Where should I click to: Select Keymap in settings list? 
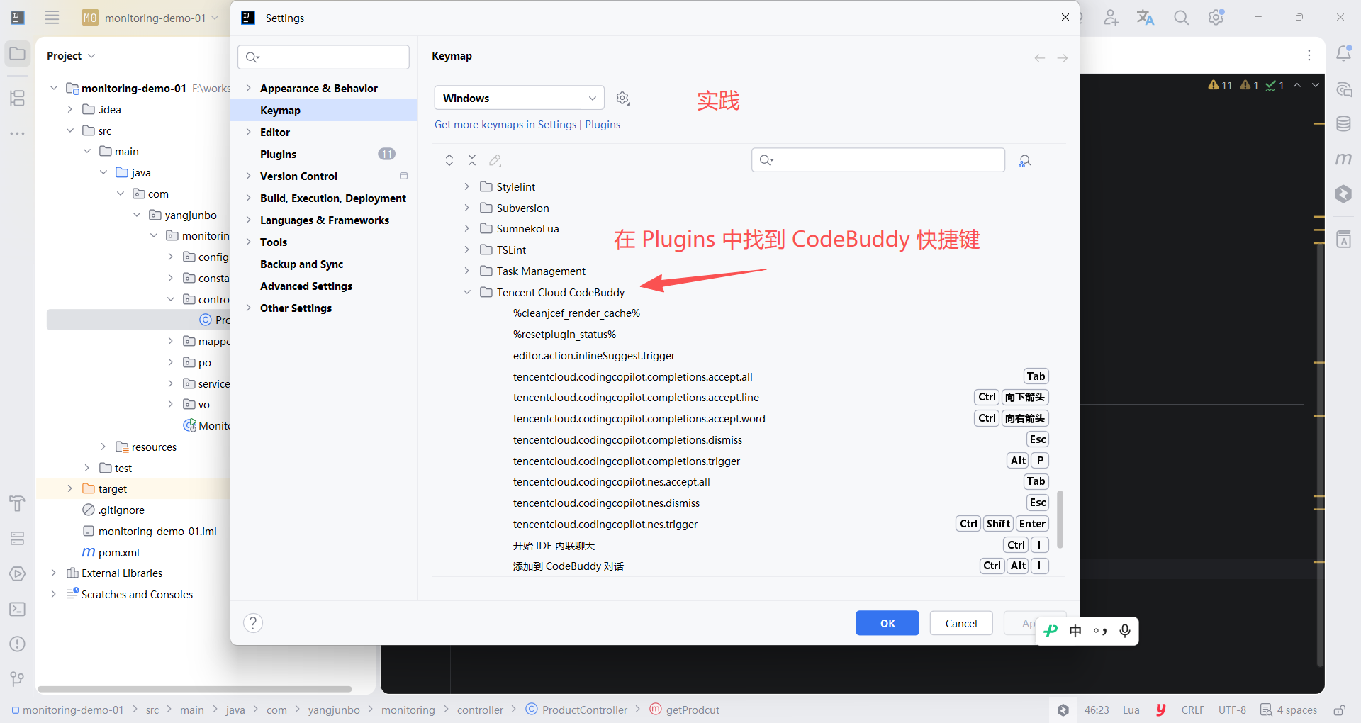(324, 110)
